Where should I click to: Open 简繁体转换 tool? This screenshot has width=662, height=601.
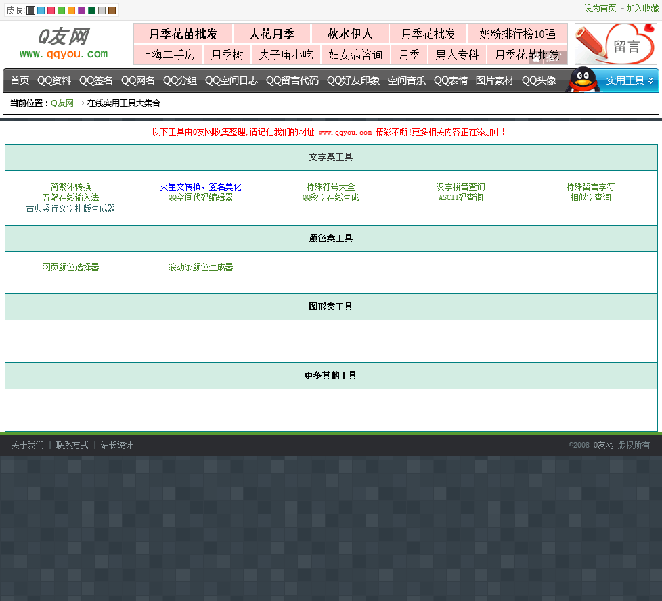tap(70, 187)
